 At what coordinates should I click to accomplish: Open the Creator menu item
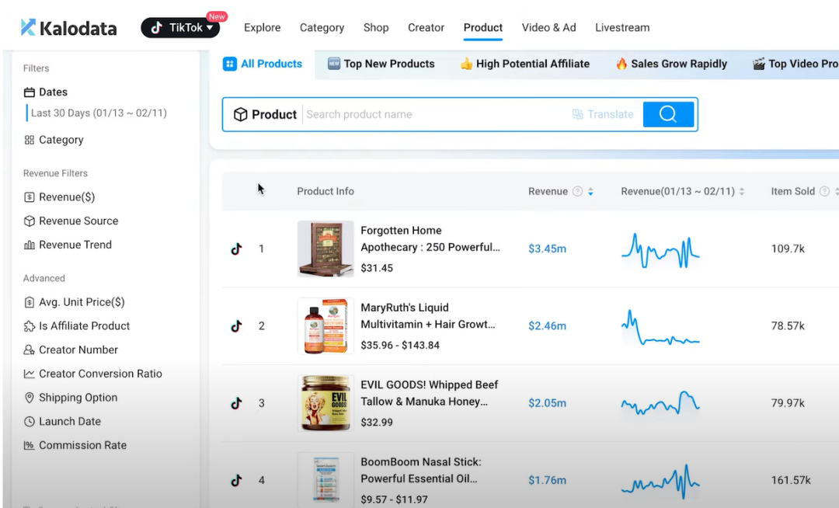click(426, 28)
